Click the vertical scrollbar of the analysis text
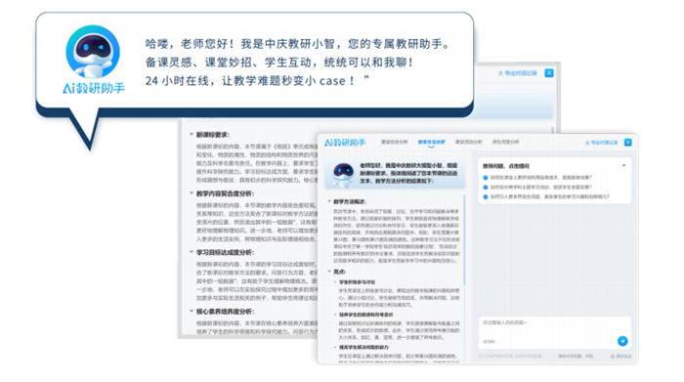684x382 pixels. coord(465,239)
